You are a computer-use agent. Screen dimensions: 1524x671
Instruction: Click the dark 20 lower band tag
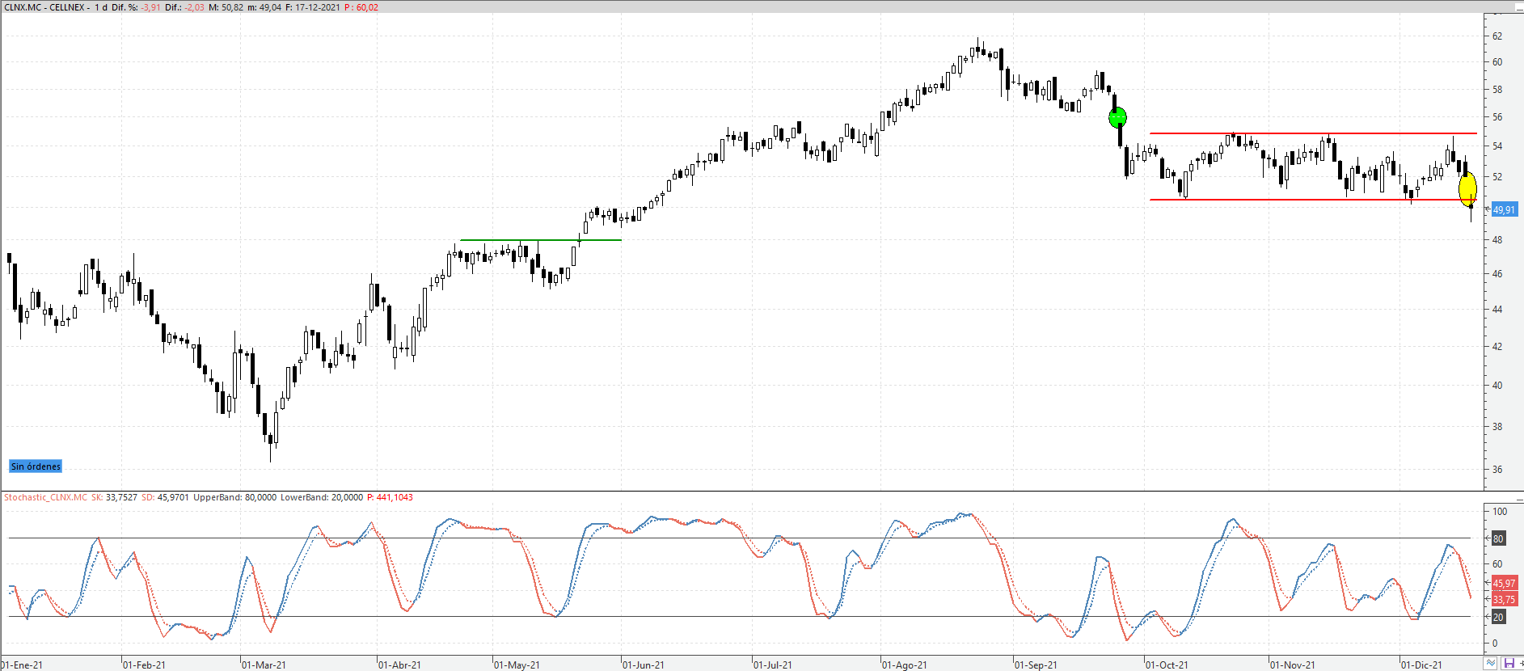(x=1498, y=617)
